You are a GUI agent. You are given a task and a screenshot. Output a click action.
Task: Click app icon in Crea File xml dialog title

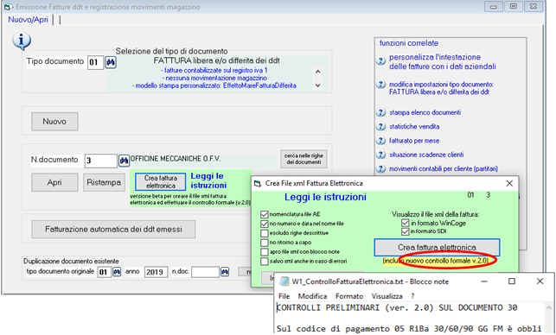(x=258, y=183)
